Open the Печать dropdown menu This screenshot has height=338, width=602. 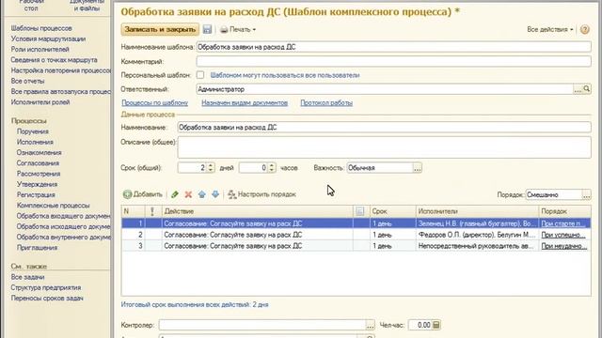coord(238,29)
